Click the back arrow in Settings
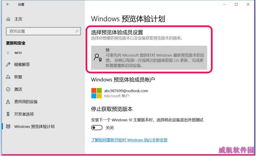Image resolution: width=256 pixels, height=156 pixels. pos(8,4)
